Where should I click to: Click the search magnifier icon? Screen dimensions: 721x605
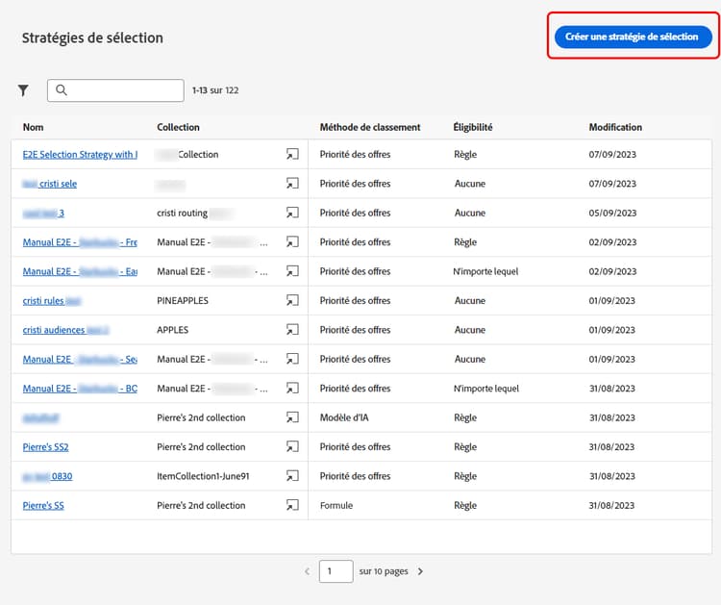pos(62,90)
